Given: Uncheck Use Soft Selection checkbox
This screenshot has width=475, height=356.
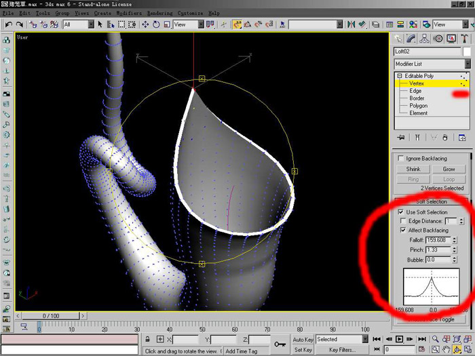Looking at the screenshot, I should [x=401, y=212].
